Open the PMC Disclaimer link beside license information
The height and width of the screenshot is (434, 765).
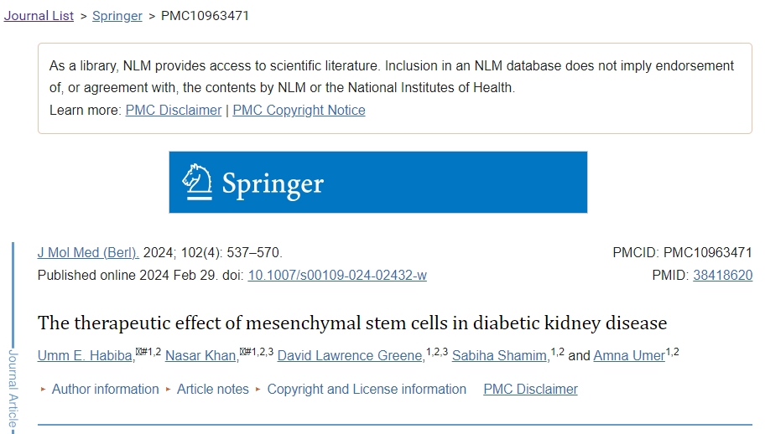[530, 389]
